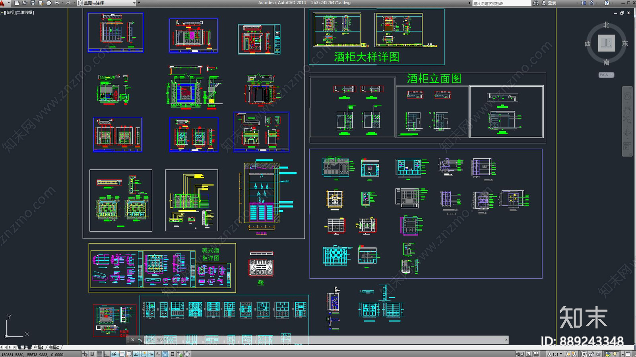Open the Help question mark icon
Viewport: 636px width, 357px height.
(x=607, y=3)
